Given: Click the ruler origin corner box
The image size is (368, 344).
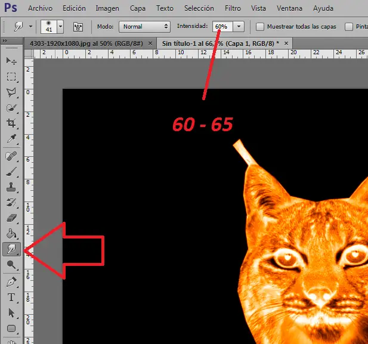Looking at the screenshot, I should [29, 54].
